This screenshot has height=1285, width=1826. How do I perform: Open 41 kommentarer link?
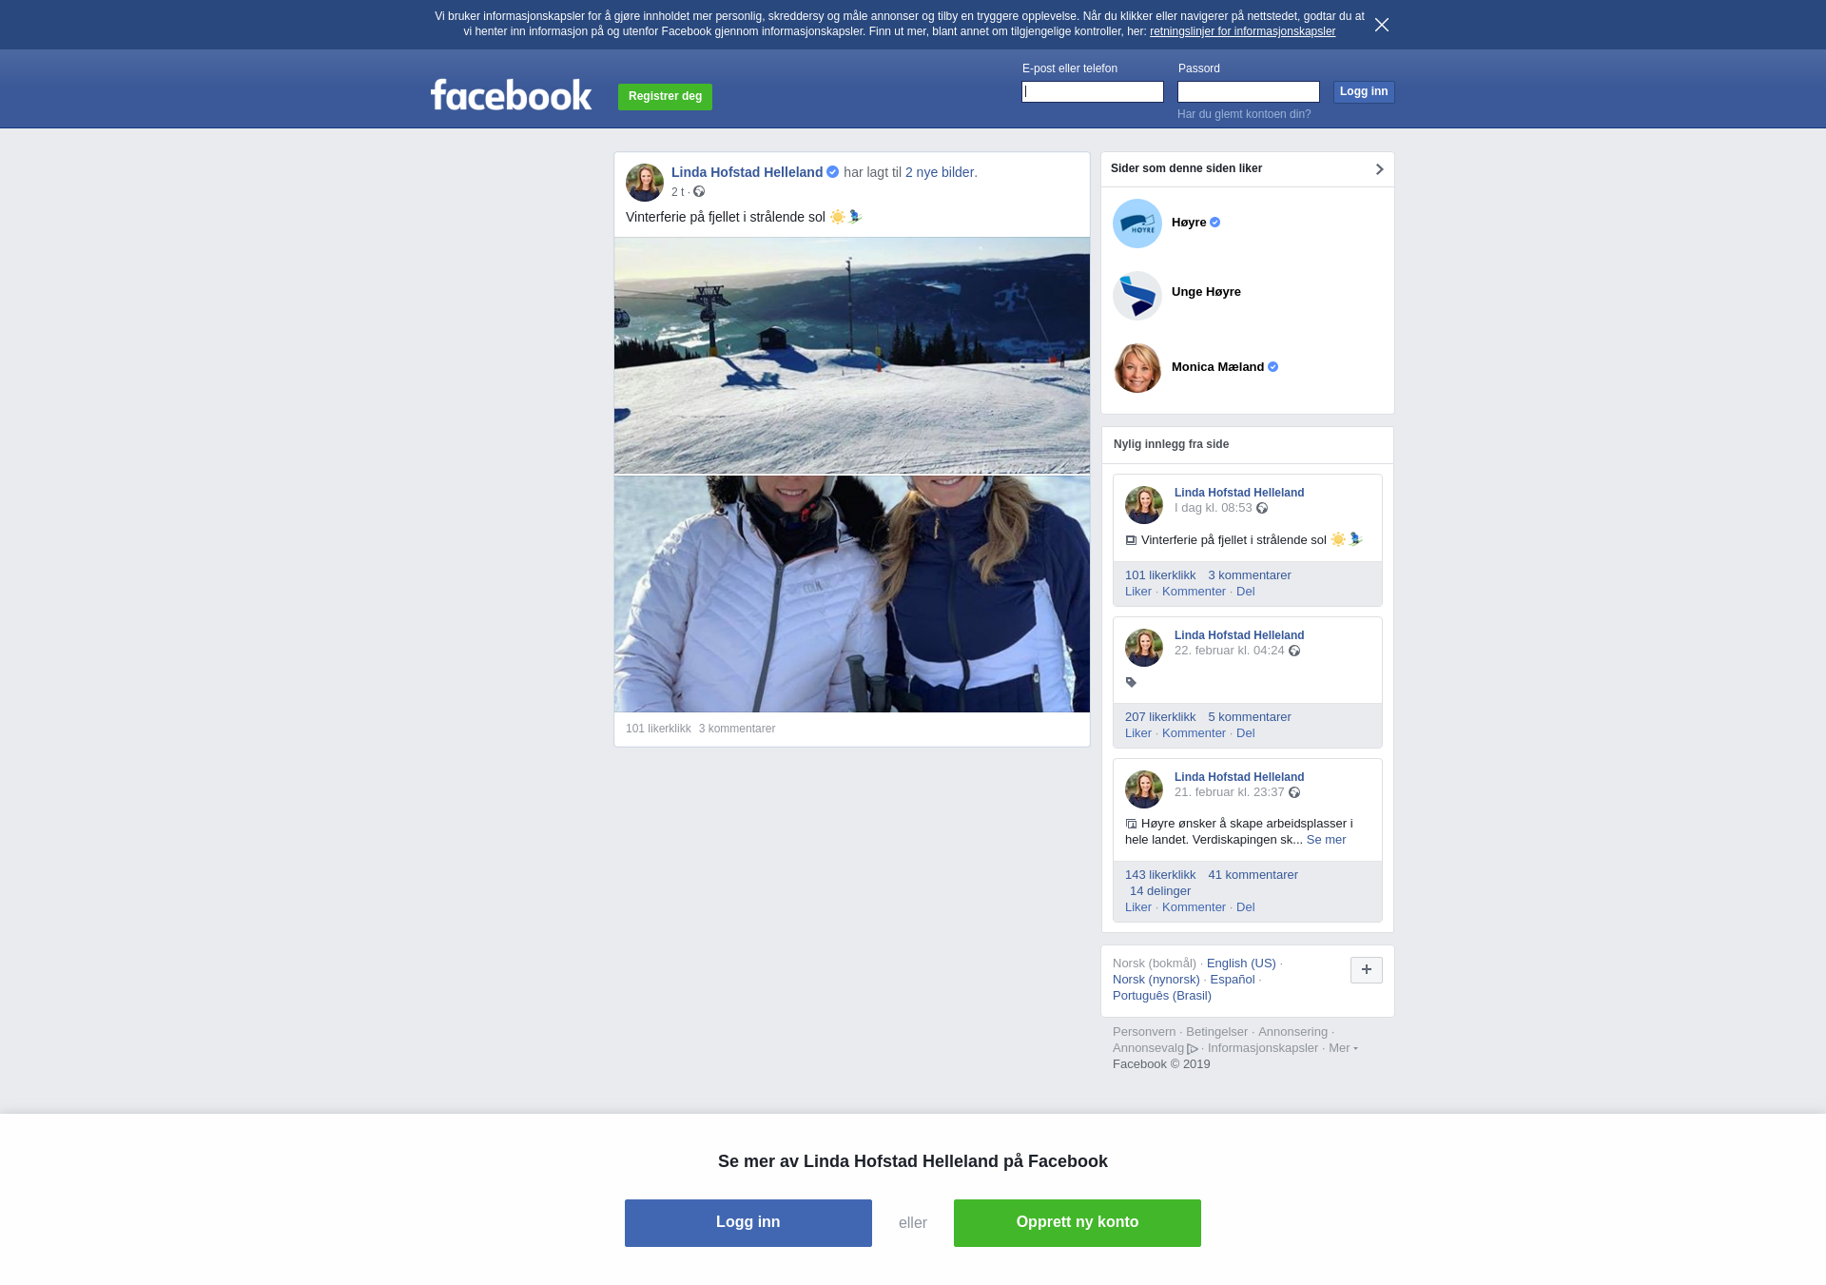[x=1253, y=875]
